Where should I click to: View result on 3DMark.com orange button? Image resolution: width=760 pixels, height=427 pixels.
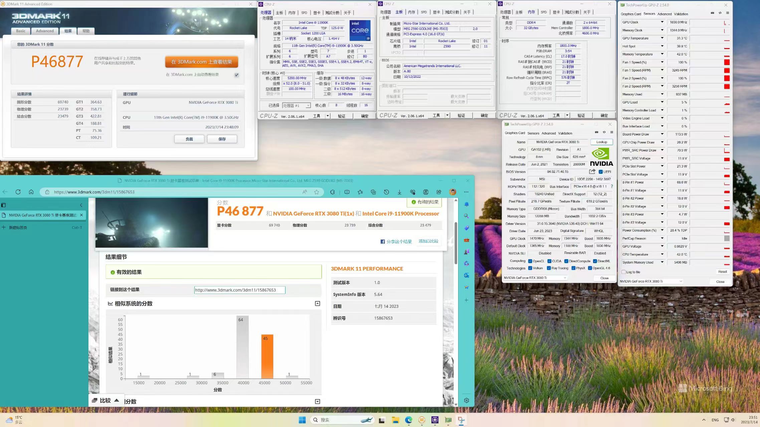[201, 62]
